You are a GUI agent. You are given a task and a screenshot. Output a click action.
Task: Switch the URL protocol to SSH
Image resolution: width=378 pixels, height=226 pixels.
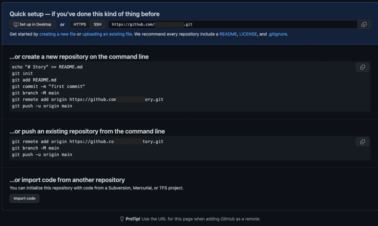click(x=97, y=24)
